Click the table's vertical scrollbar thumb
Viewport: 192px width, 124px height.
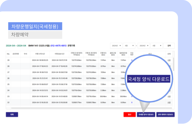(x=173, y=64)
